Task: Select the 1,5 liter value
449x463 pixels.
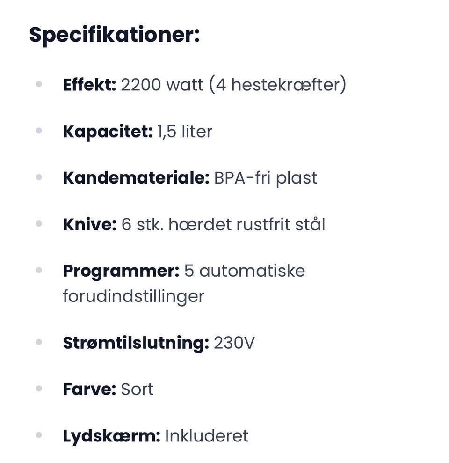Action: click(185, 132)
